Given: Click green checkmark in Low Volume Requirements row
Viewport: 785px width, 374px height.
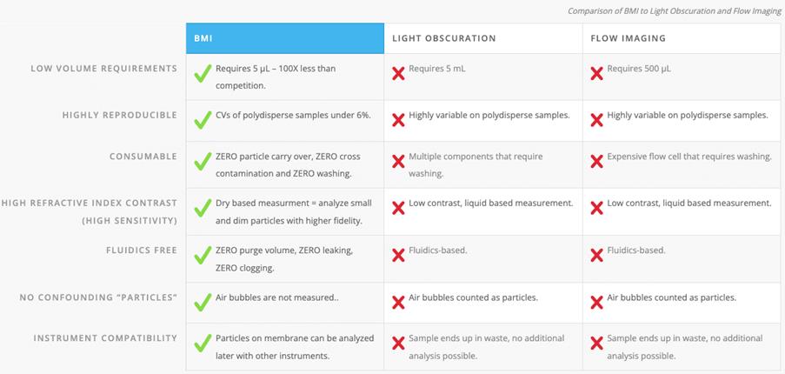Looking at the screenshot, I should point(202,75).
